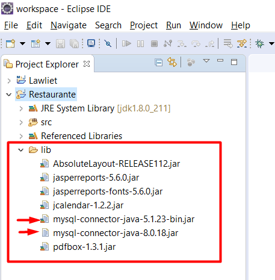Toggle Link with Editor in Project Explorer
The width and height of the screenshot is (275, 280).
point(172,62)
